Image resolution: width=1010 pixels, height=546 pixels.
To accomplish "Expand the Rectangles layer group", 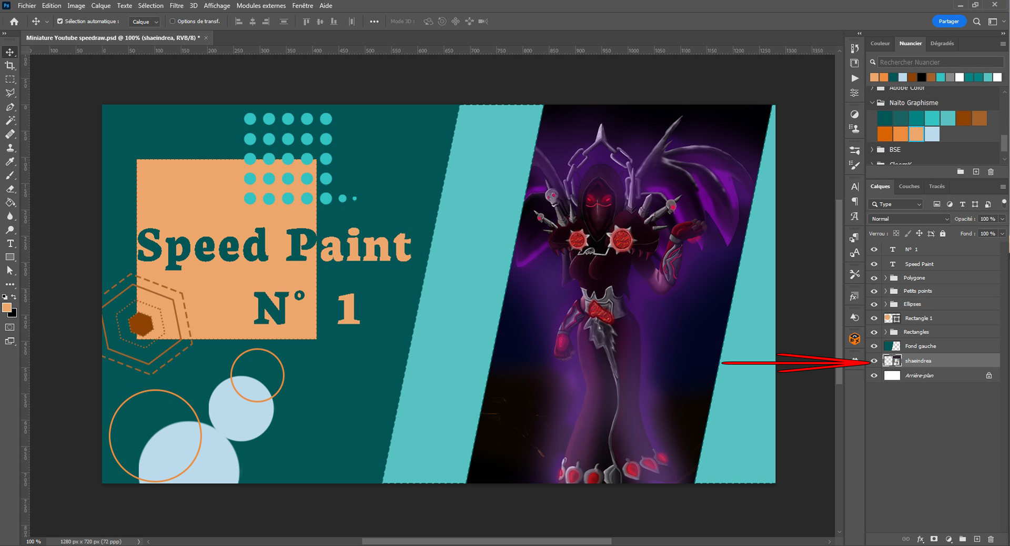I will click(x=886, y=332).
